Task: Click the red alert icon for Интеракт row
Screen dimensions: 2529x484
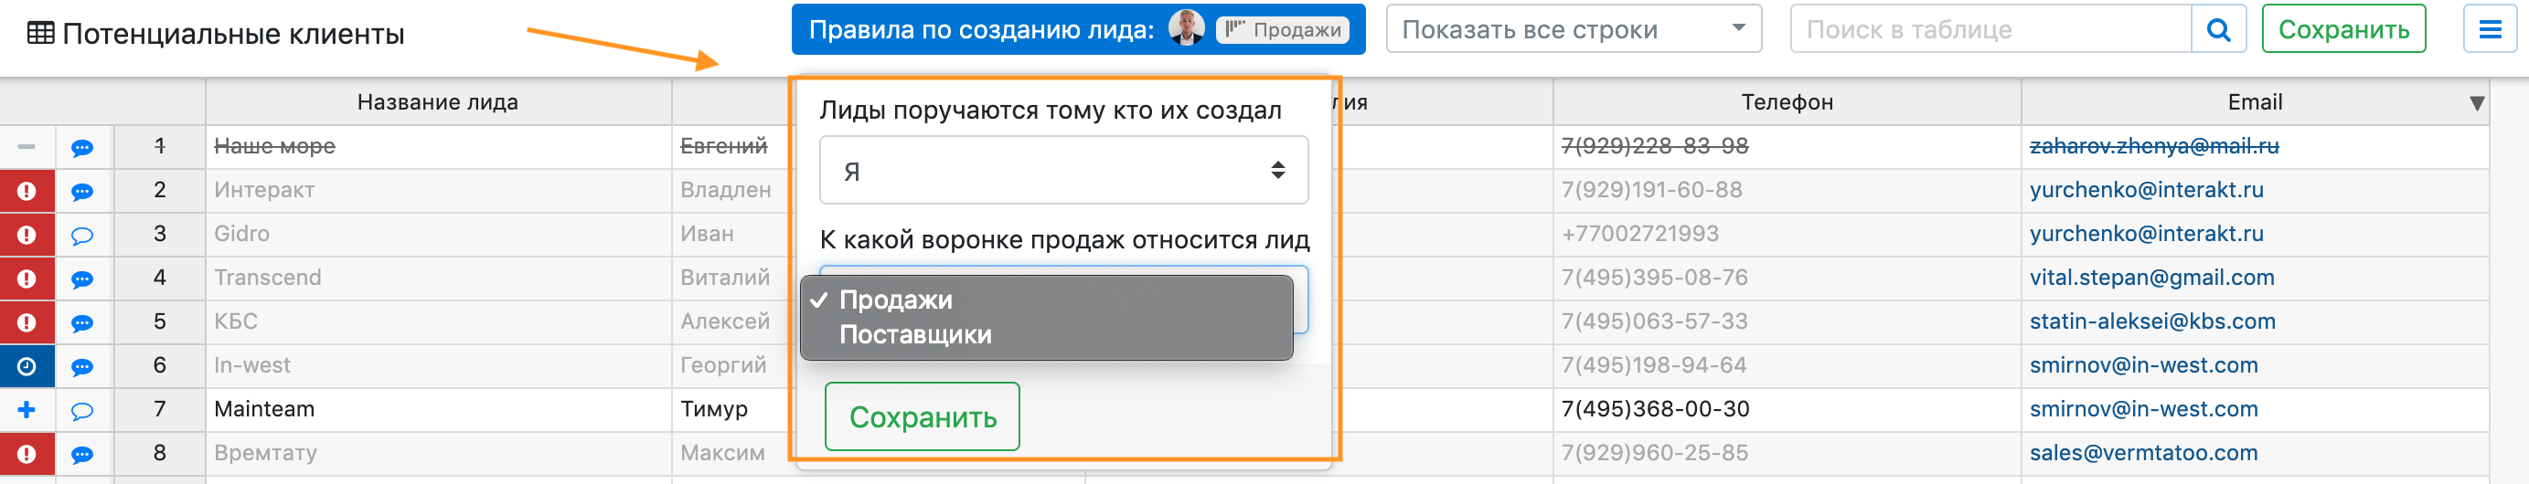Action: point(27,191)
